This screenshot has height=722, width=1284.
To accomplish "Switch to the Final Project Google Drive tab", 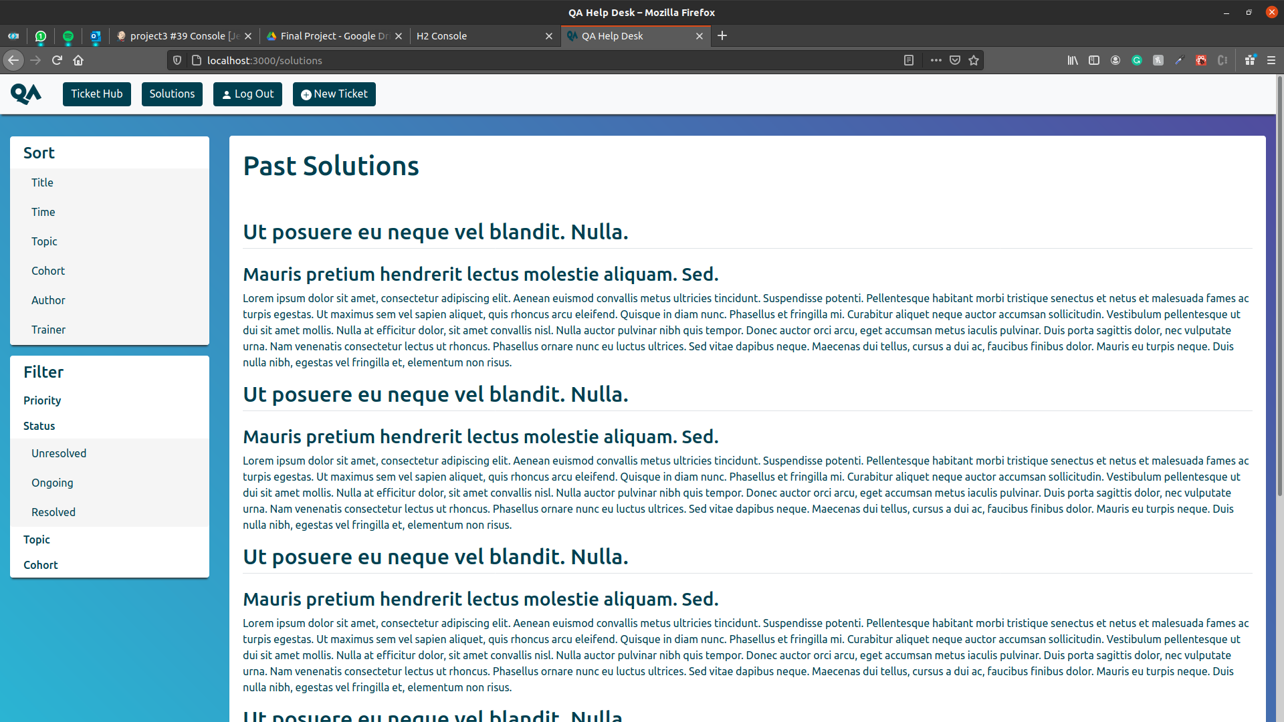I will (x=328, y=35).
